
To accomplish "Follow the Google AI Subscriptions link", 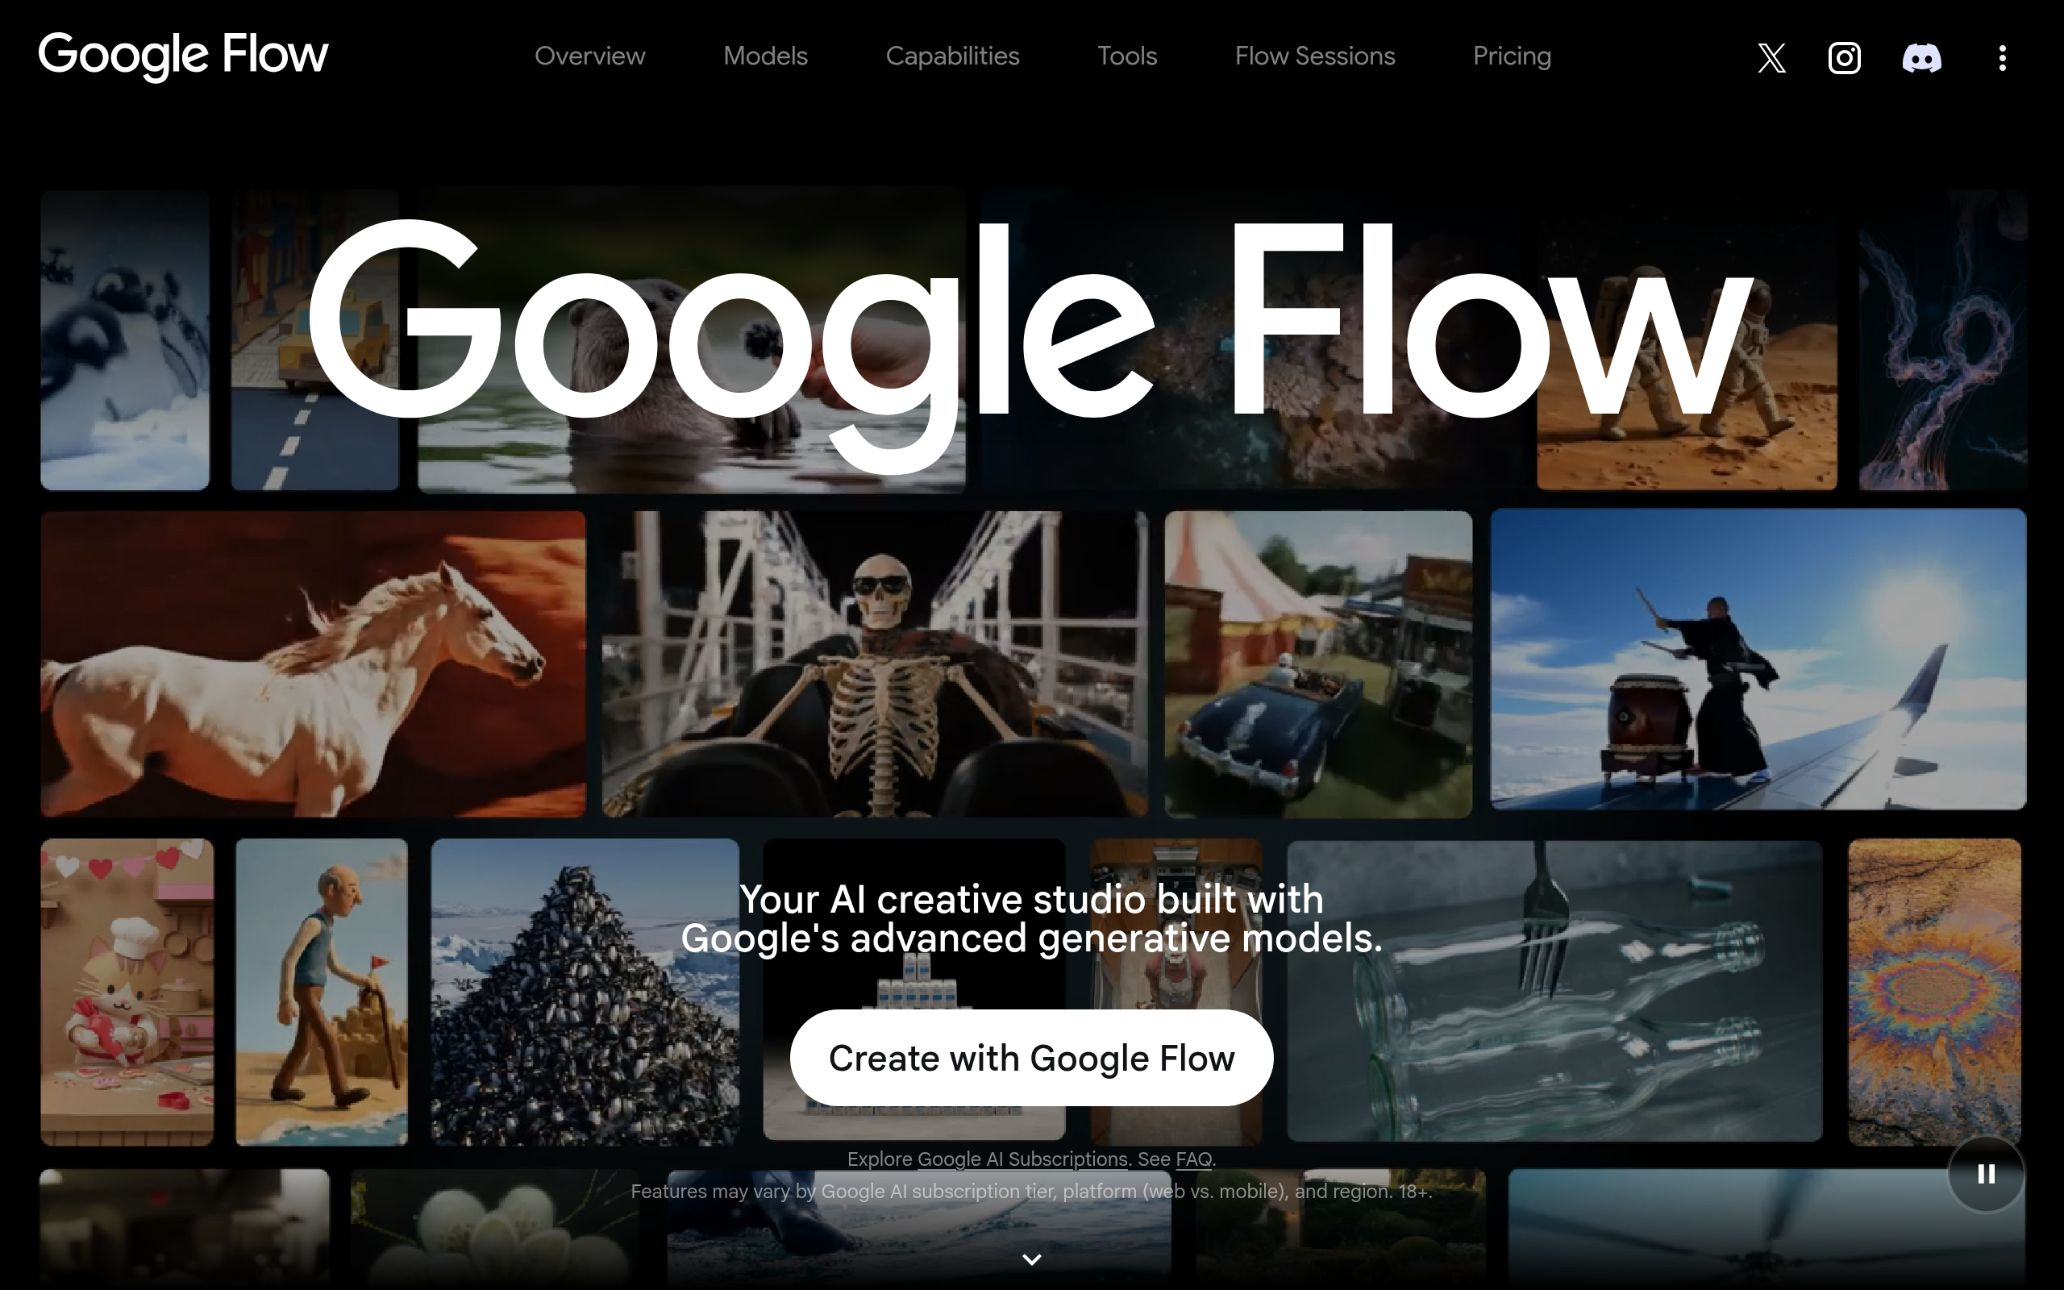I will click(1022, 1159).
